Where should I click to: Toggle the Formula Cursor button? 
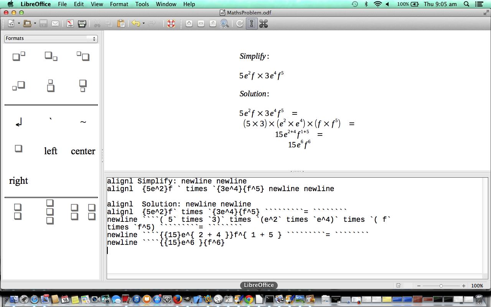pos(252,24)
